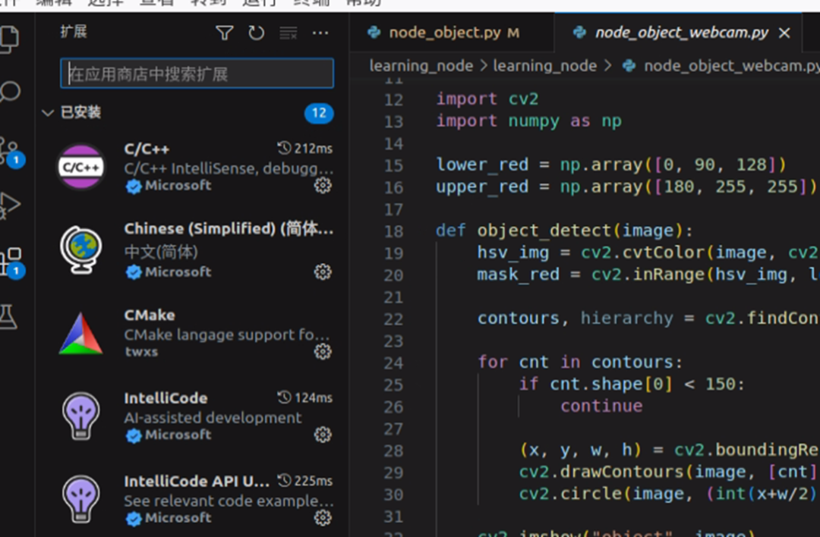Viewport: 820px width, 537px height.
Task: Open the Search view in activity bar
Action: coord(9,92)
